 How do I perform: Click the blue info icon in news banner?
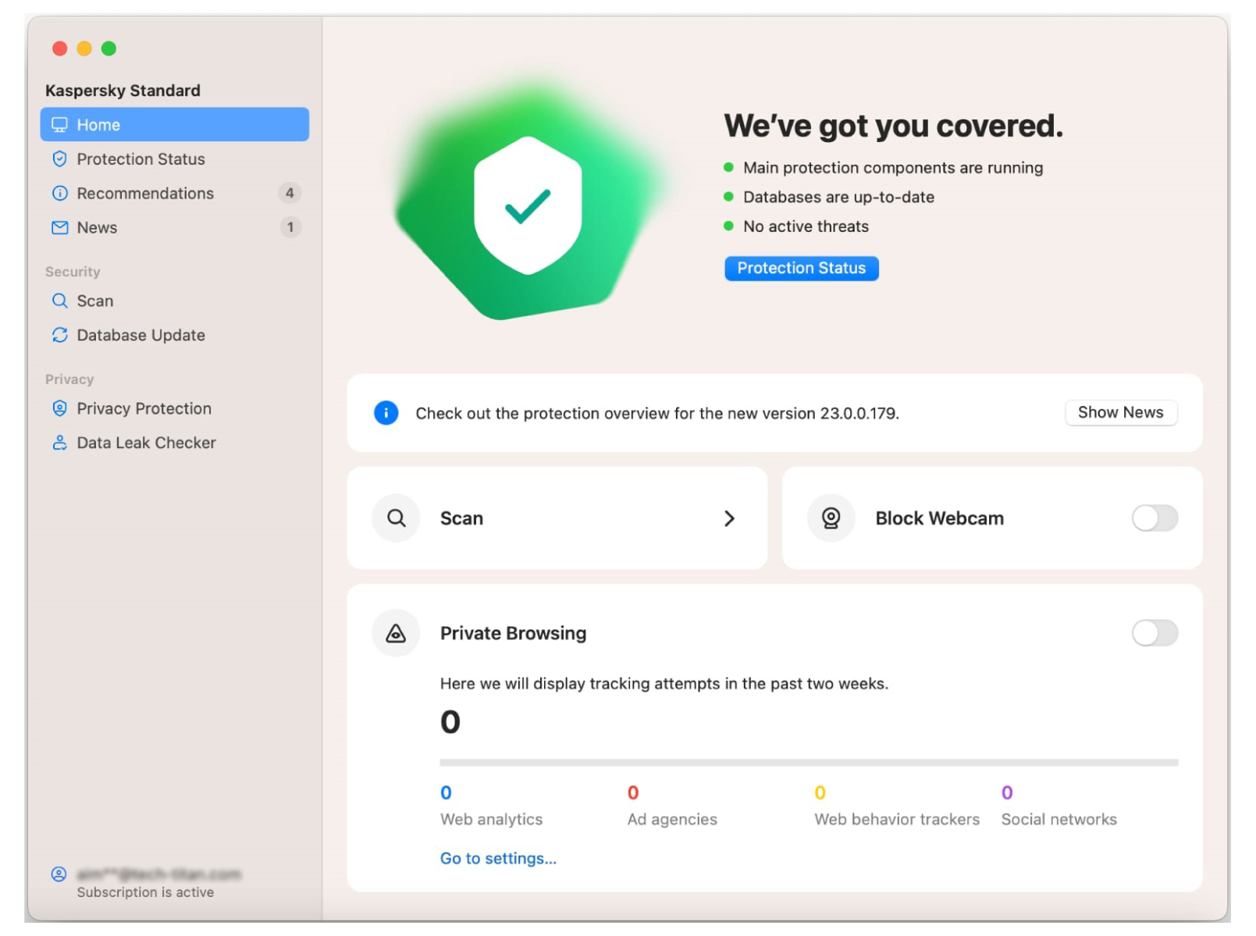tap(386, 412)
